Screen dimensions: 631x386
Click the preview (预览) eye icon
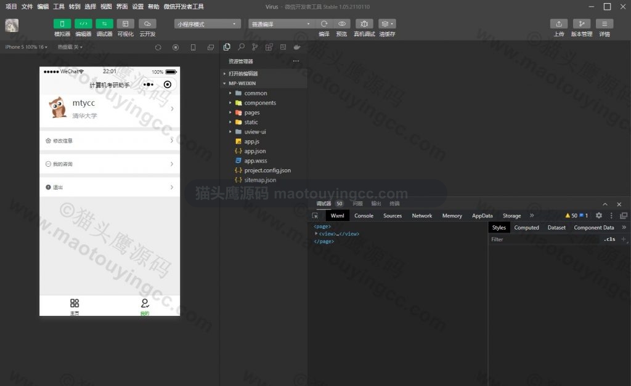[x=341, y=24]
